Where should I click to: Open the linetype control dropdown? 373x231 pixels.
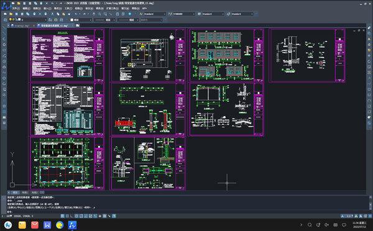[x=104, y=20]
